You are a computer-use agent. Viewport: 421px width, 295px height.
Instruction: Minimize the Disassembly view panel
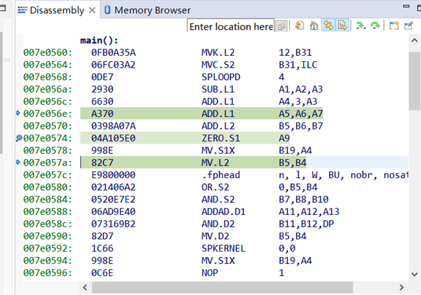click(407, 6)
